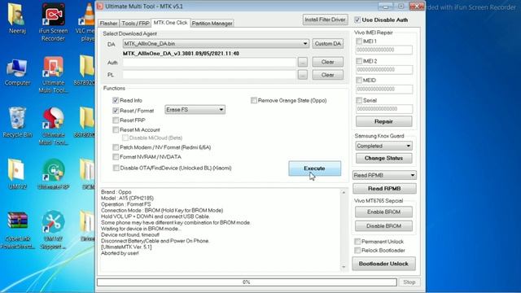Click the 'Aborted by user!' log line
Viewport: 521px width, 293px height.
pos(120,253)
